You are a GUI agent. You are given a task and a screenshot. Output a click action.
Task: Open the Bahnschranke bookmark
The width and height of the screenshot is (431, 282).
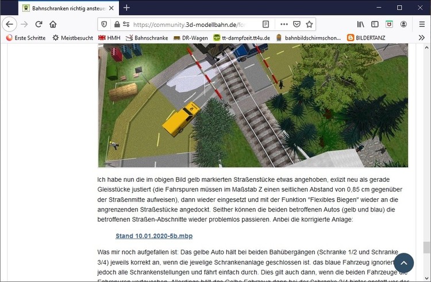click(x=147, y=38)
